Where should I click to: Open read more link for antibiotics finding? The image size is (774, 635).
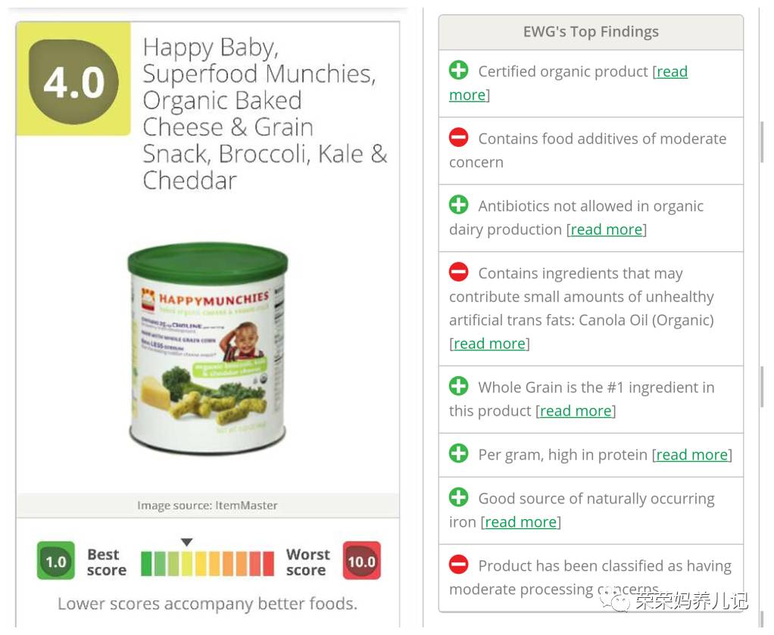point(607,229)
